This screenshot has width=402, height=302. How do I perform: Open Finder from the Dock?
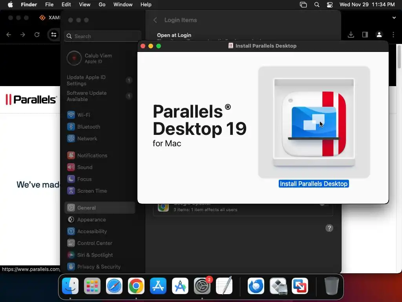click(x=70, y=286)
